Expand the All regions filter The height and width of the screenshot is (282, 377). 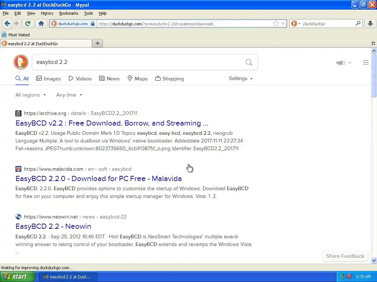(x=31, y=95)
